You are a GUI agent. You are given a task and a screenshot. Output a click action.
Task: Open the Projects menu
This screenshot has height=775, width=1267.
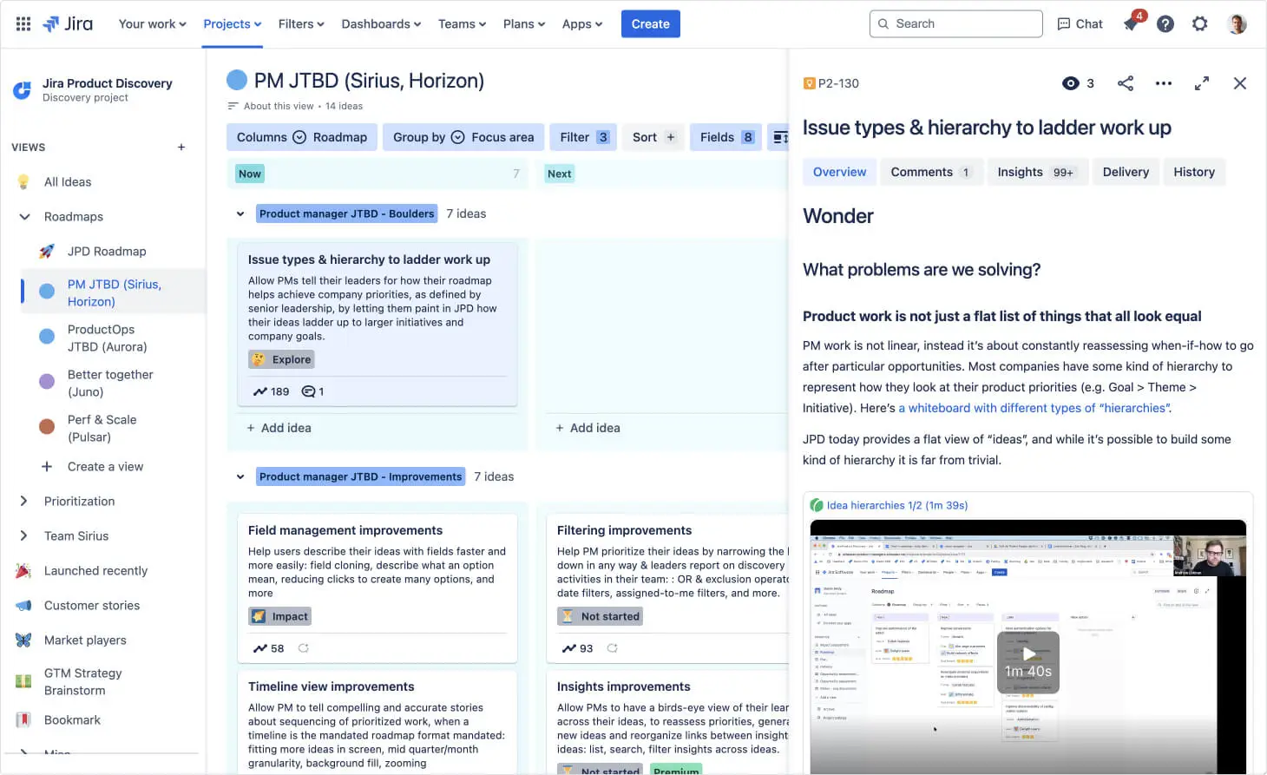click(232, 23)
